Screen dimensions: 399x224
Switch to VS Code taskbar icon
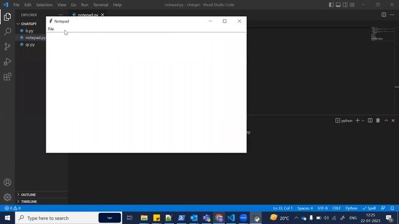coord(231,218)
